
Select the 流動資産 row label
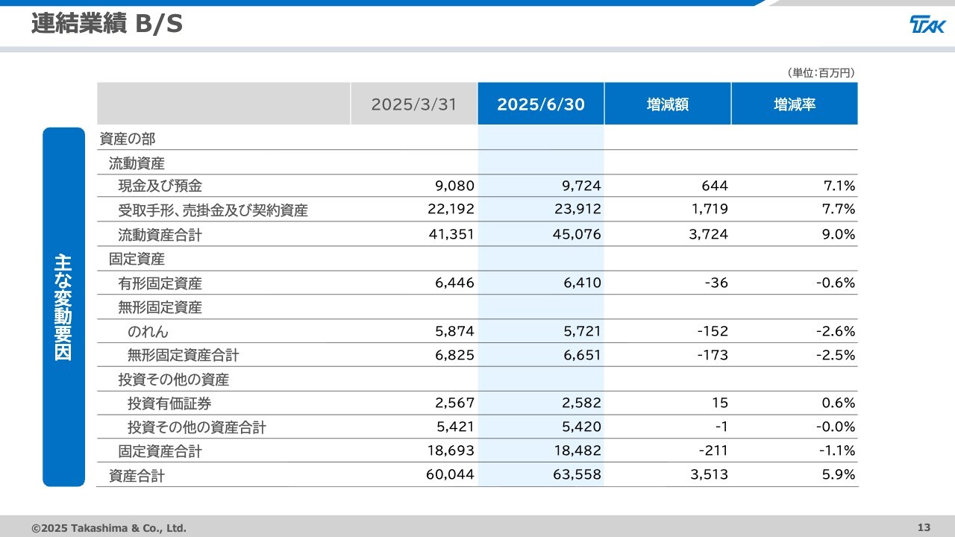tap(137, 163)
